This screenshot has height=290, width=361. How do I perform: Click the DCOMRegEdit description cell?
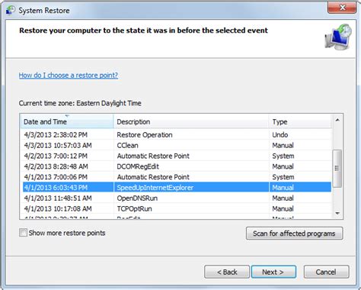(x=138, y=166)
